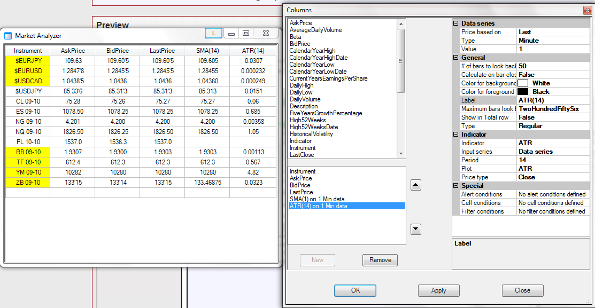
Task: Select CurrentYearsEarningsPerShare column option
Action: (328, 78)
